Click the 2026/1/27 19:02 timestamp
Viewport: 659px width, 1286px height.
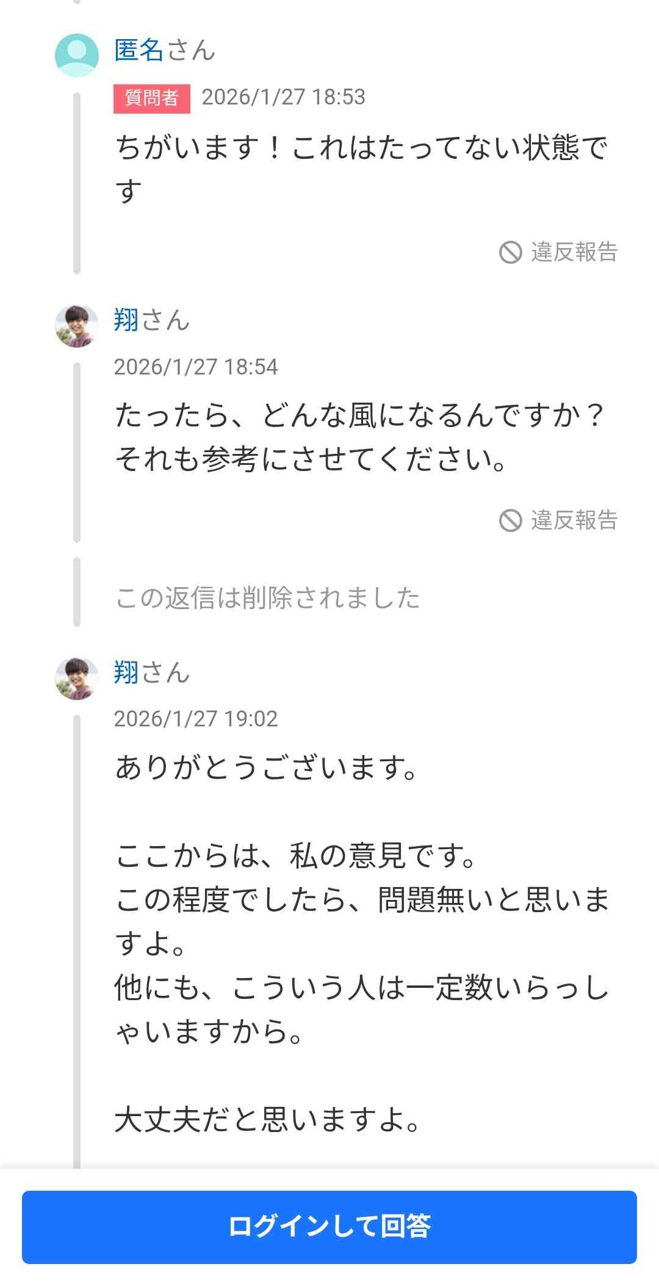pos(196,718)
